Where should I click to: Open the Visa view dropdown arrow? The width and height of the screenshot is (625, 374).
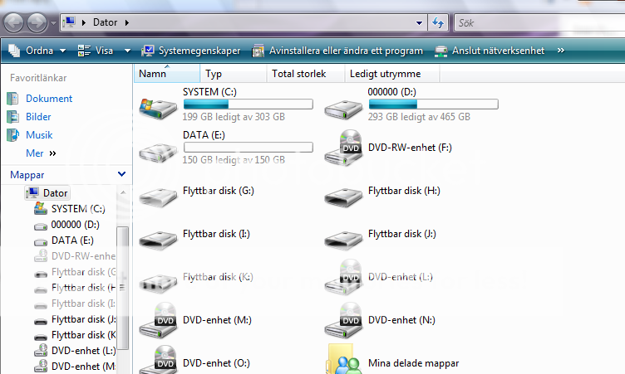[x=127, y=51]
